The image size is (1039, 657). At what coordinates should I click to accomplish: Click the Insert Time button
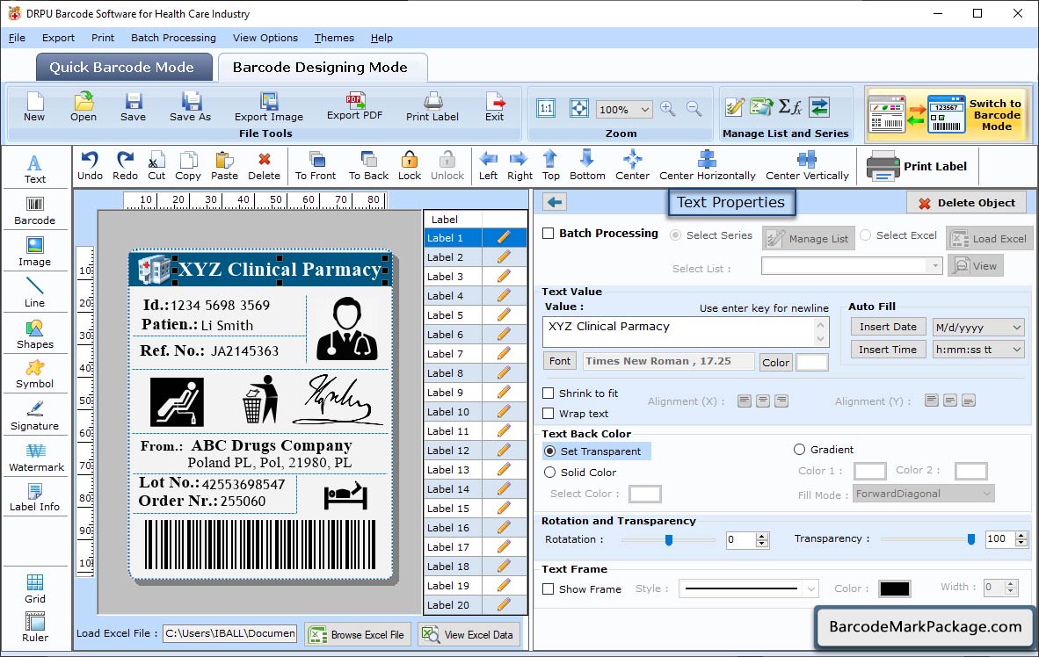pyautogui.click(x=888, y=350)
